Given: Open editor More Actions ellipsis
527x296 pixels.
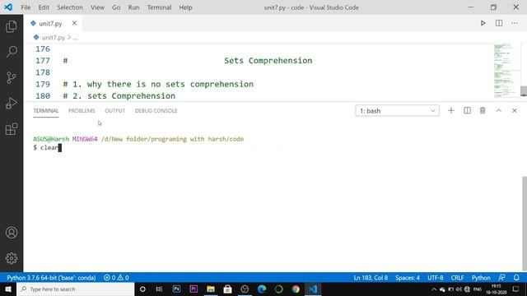Looking at the screenshot, I should [x=515, y=23].
